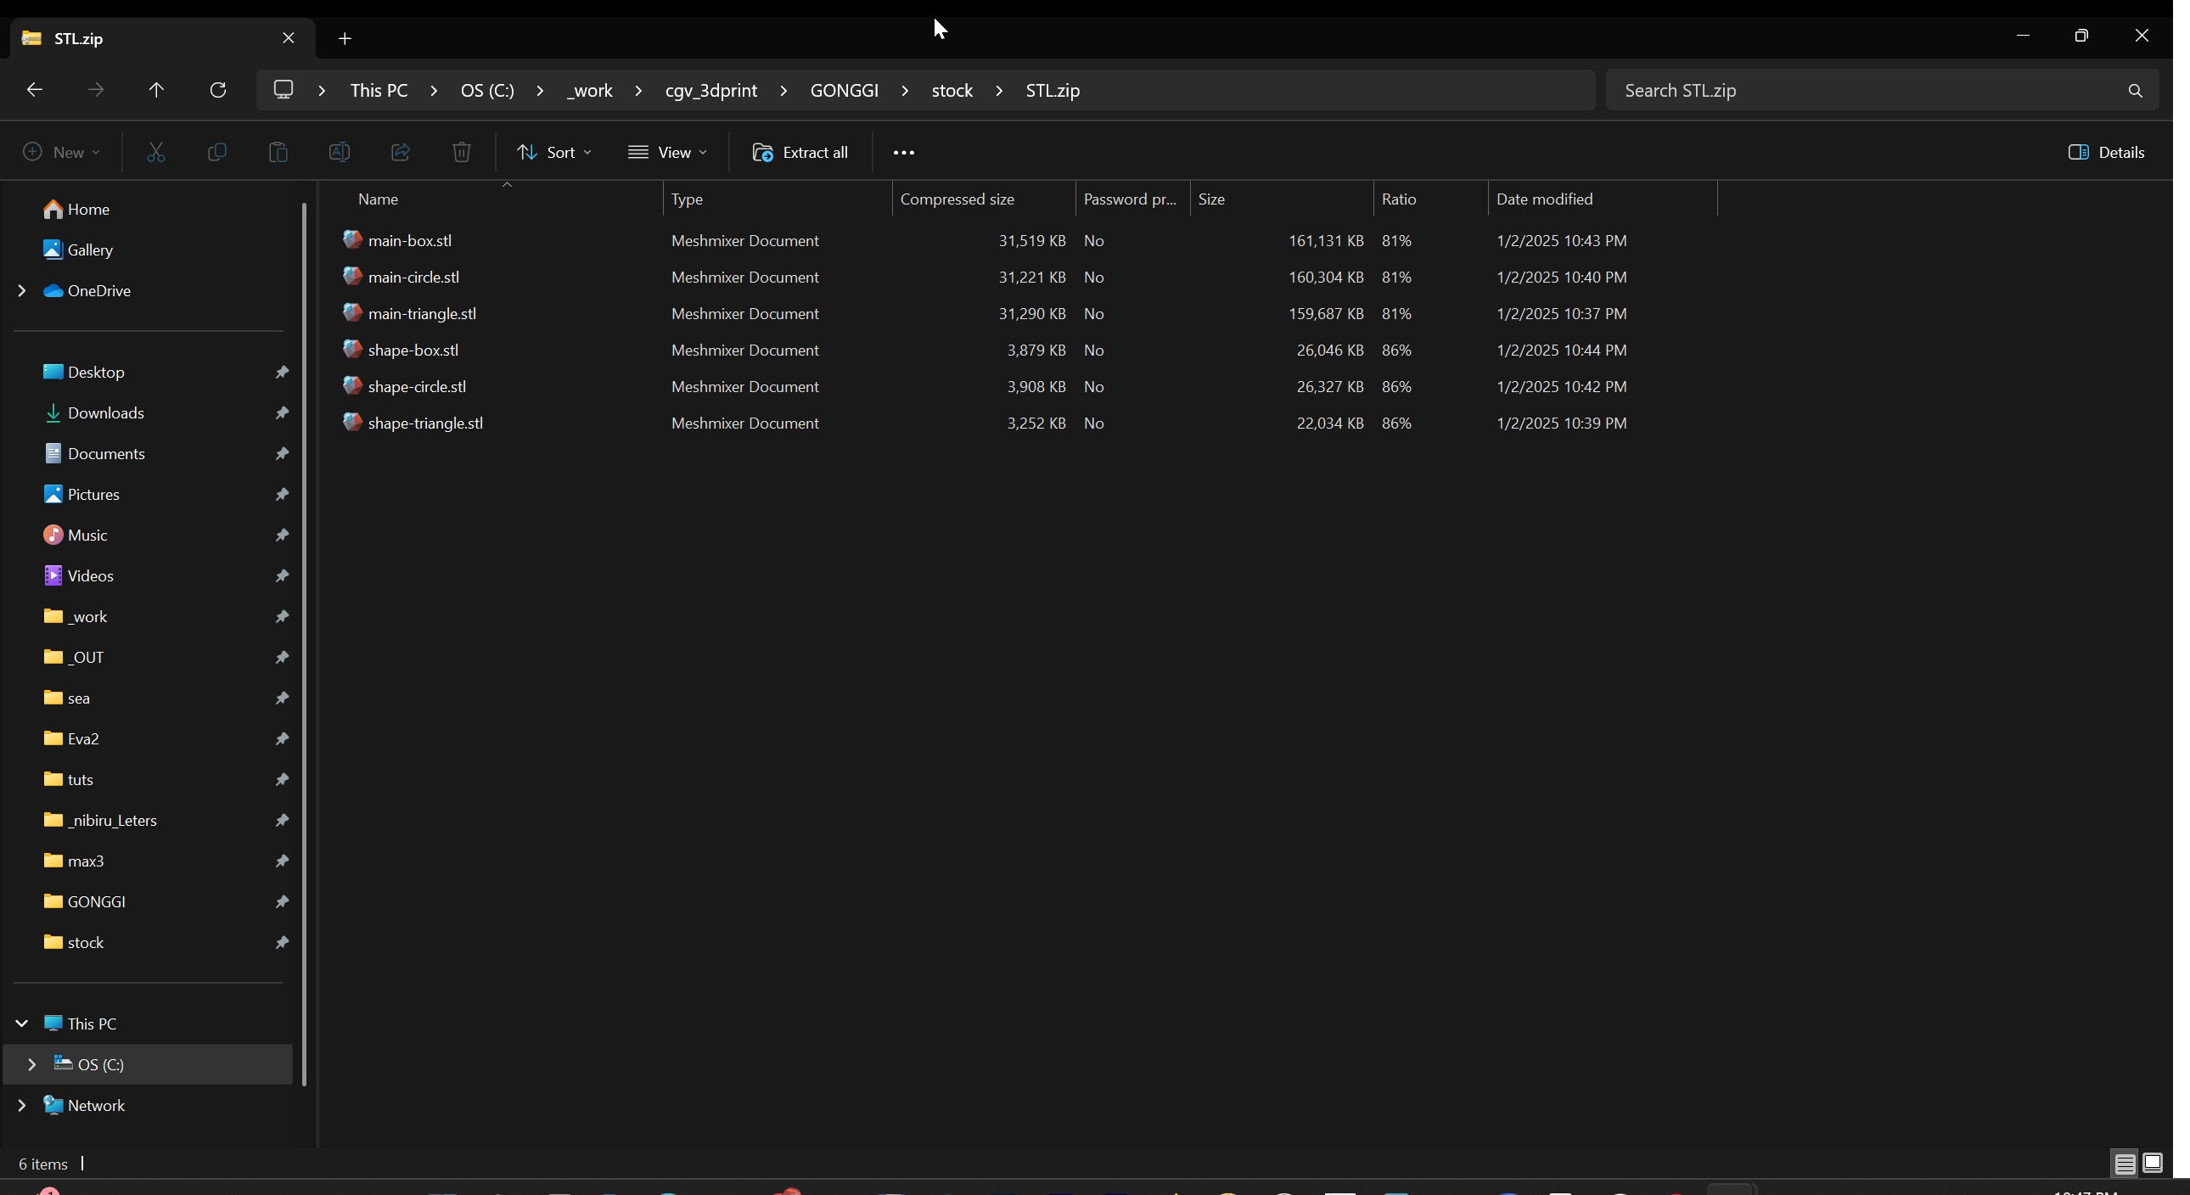Add a new tab with the plus button
The width and height of the screenshot is (2190, 1195).
coord(345,38)
